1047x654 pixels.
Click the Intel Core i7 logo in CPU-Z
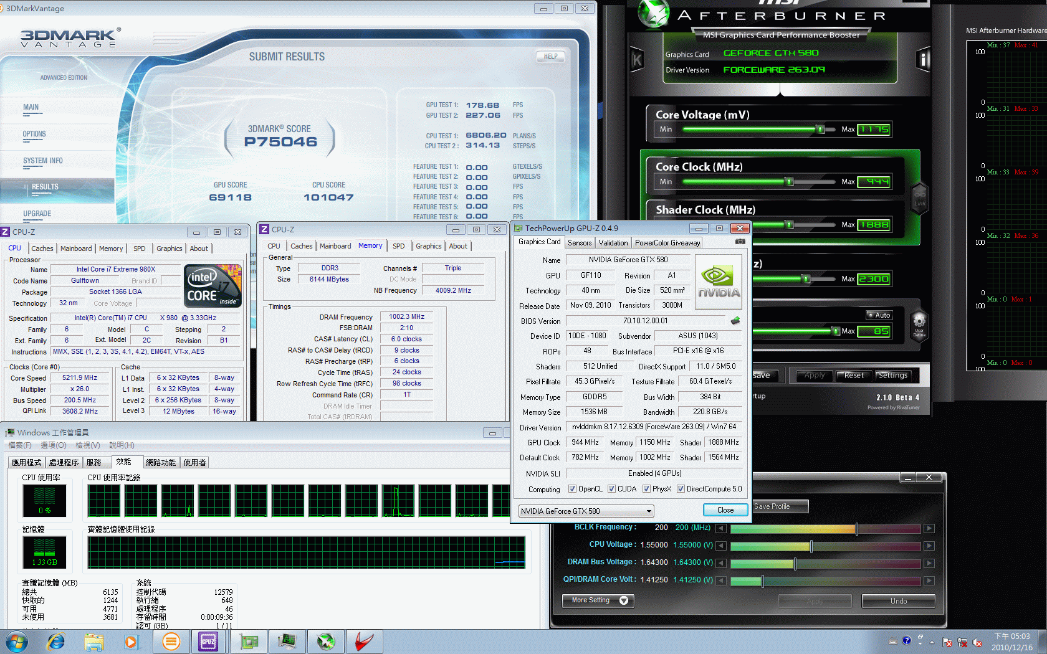[x=213, y=286]
